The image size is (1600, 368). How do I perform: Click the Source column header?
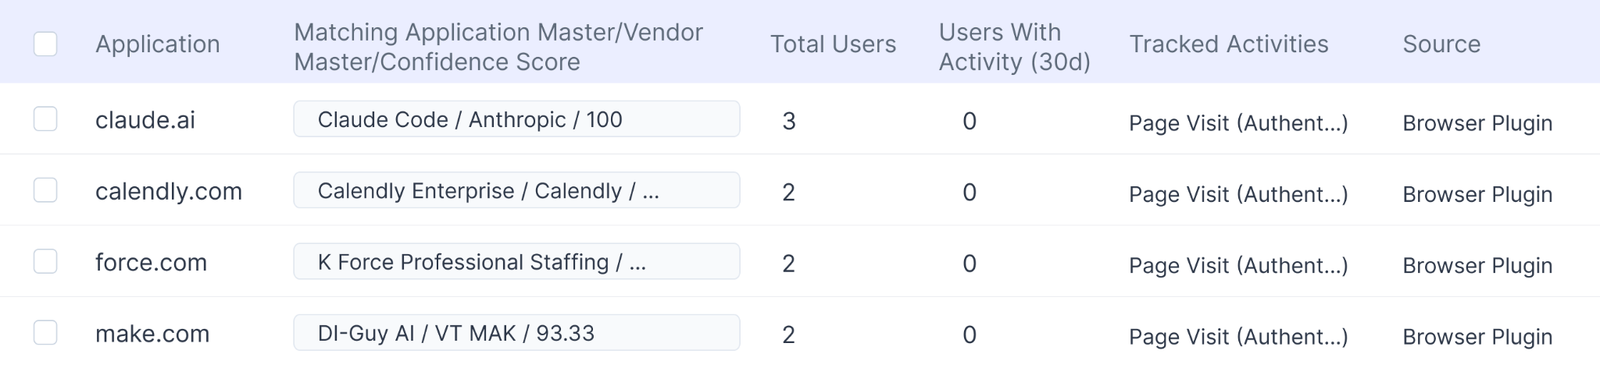click(x=1441, y=44)
